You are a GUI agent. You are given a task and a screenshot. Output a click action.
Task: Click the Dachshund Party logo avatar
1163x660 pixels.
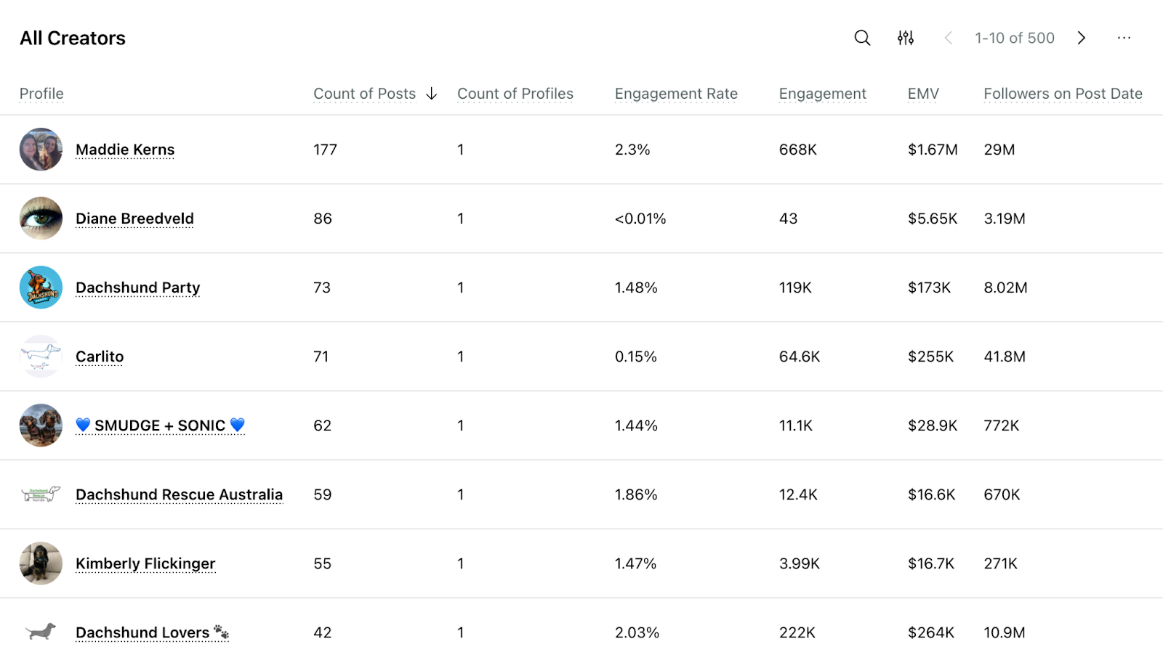[x=41, y=288]
